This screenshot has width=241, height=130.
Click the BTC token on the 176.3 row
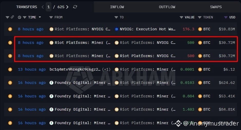(207, 29)
